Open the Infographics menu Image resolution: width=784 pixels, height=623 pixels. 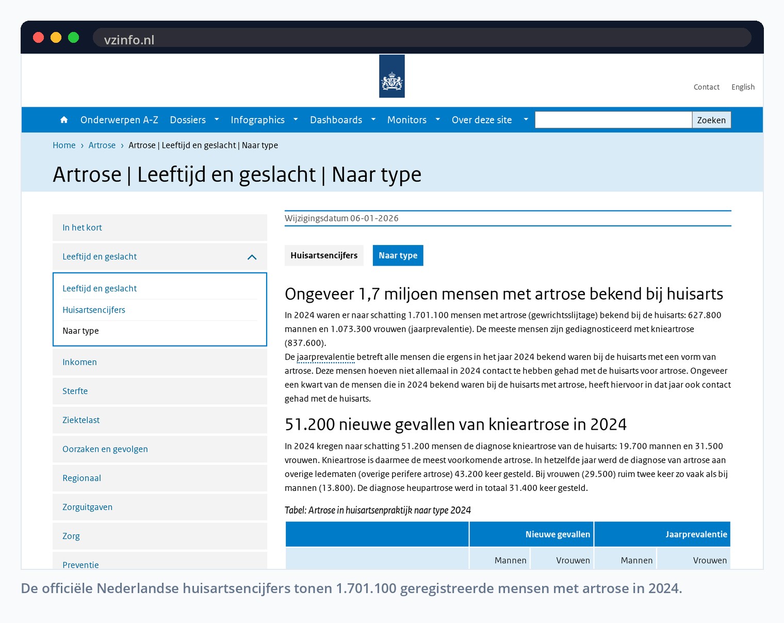(257, 120)
